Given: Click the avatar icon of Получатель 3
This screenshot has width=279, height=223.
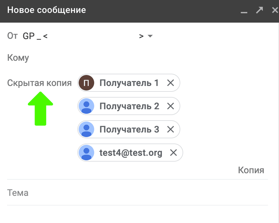Looking at the screenshot, I should pyautogui.click(x=86, y=129).
